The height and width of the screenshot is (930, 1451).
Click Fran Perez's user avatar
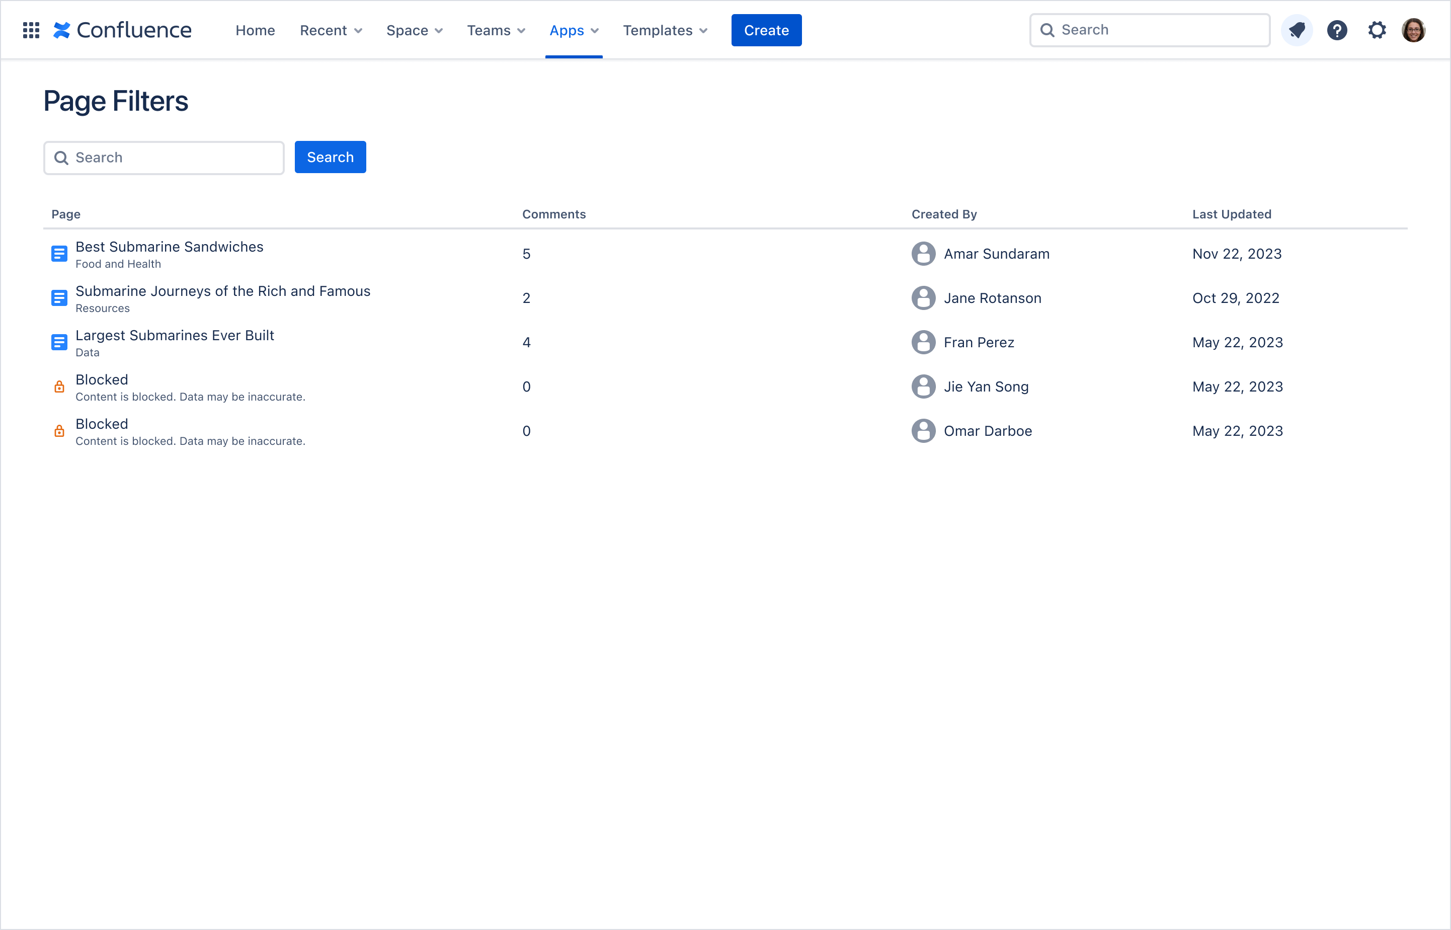pyautogui.click(x=923, y=342)
